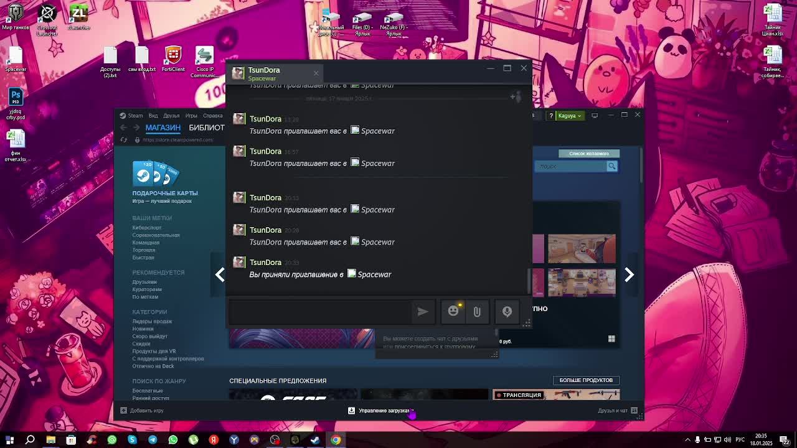View the lower-right featured game screenshot thumbnail
The height and width of the screenshot is (448, 797).
(582, 282)
